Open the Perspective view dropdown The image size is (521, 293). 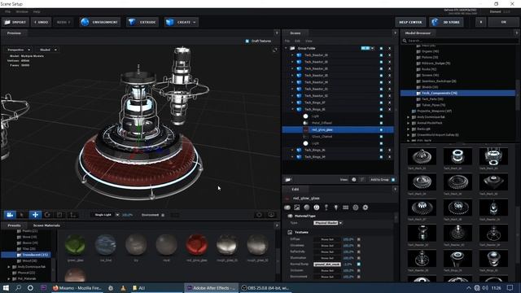(x=19, y=50)
